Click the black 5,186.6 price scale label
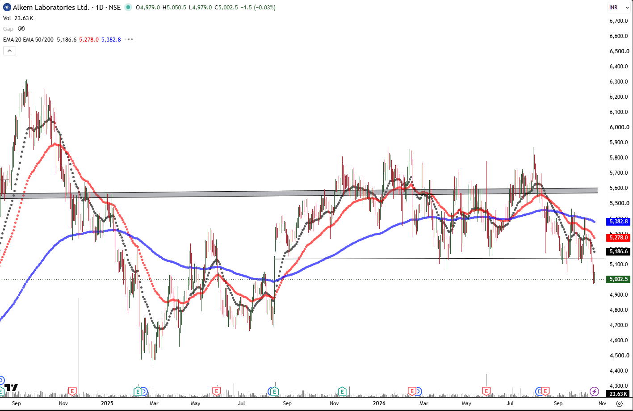Screen dimensions: 633x411 tap(618, 252)
